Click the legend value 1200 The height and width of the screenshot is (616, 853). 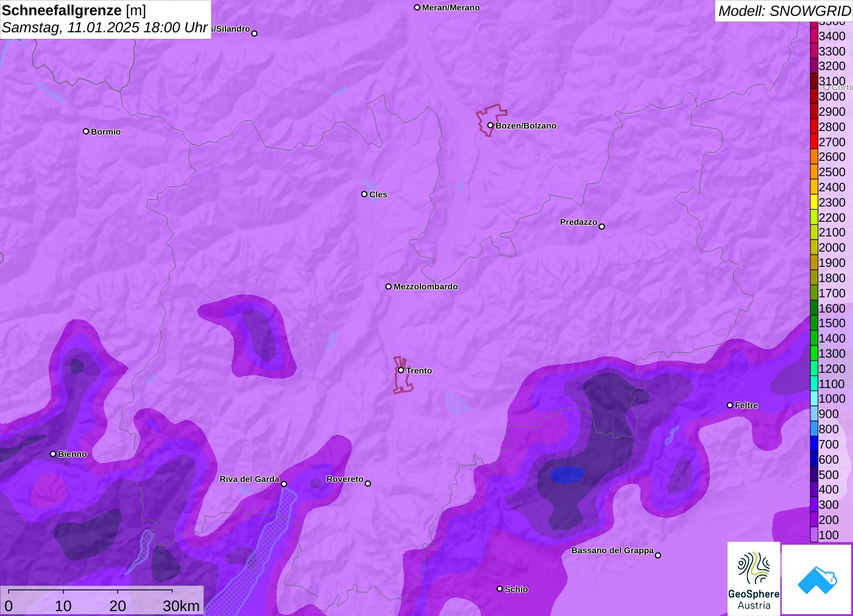coord(832,369)
